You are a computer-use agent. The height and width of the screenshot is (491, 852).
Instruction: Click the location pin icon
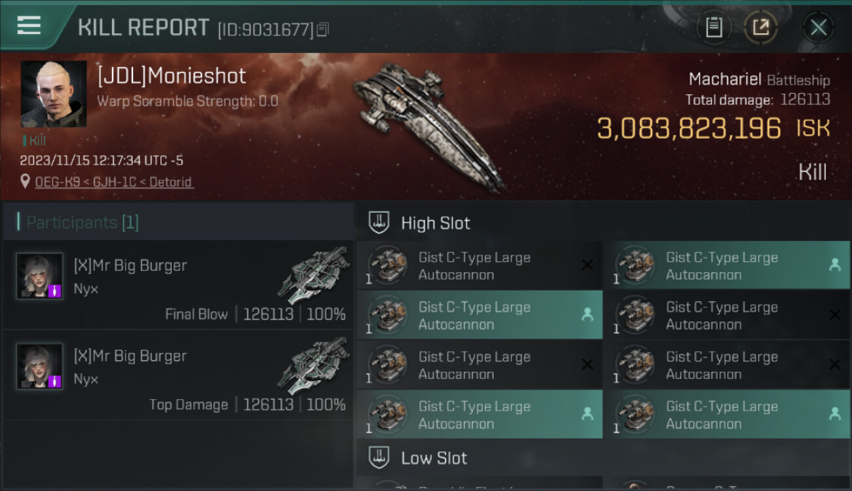tap(26, 181)
